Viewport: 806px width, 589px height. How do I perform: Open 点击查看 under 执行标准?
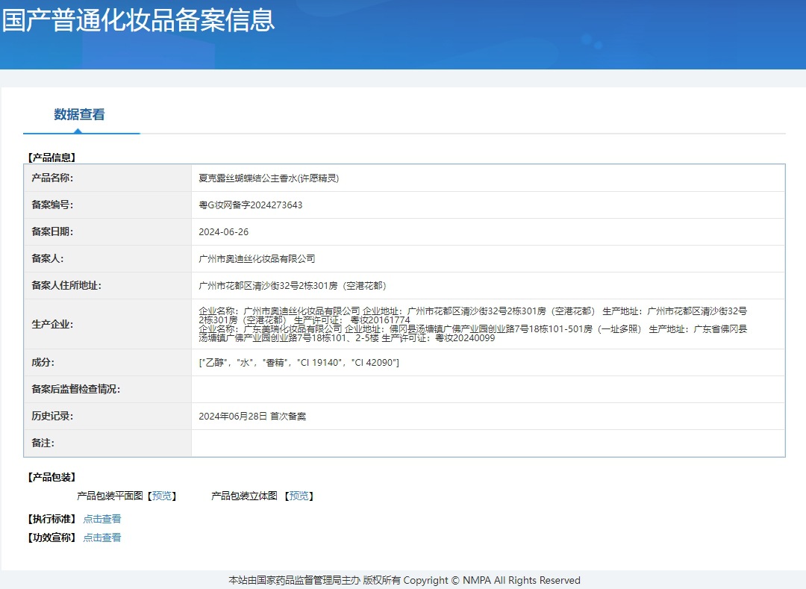tap(101, 518)
